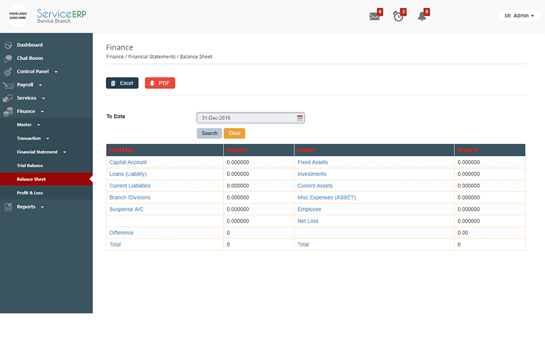
Task: Download the balance sheet as PDF
Action: click(x=160, y=83)
